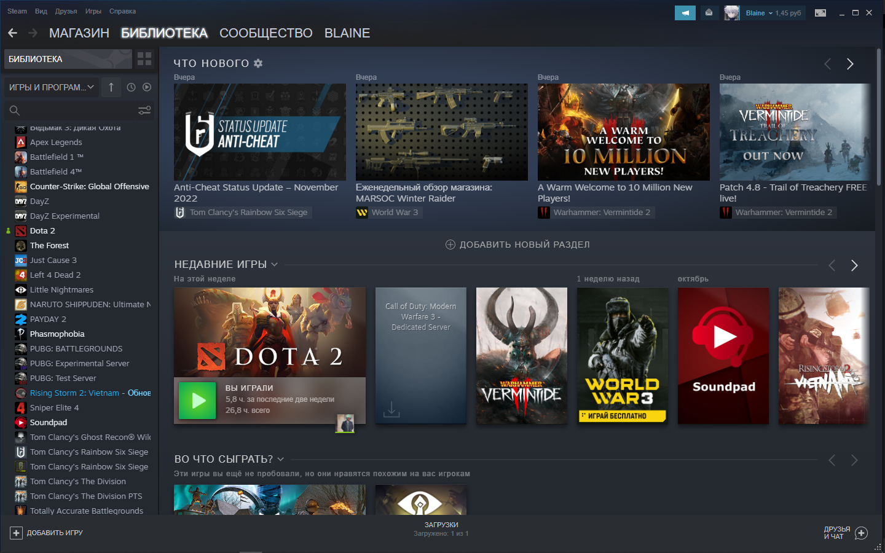The height and width of the screenshot is (553, 885).
Task: Open the Вид menu
Action: point(41,11)
